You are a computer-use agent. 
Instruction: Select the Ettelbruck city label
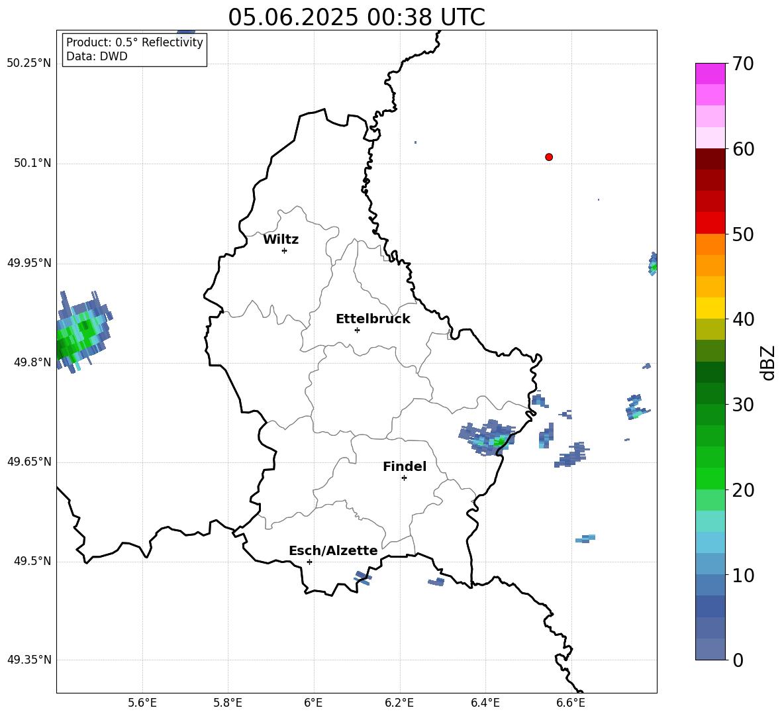coord(373,319)
